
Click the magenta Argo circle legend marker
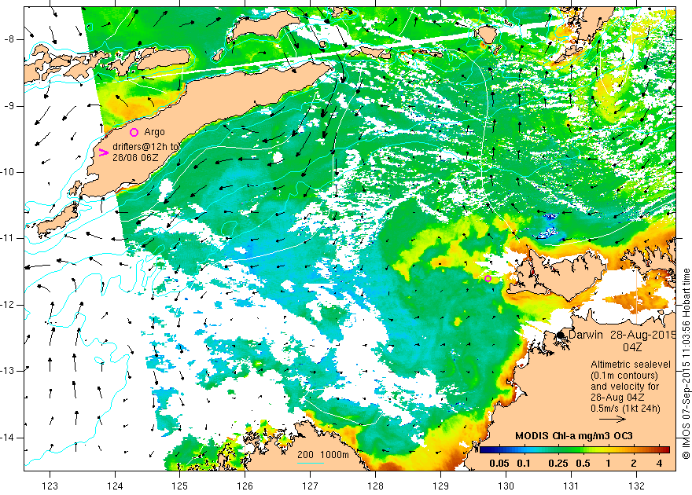click(x=134, y=132)
